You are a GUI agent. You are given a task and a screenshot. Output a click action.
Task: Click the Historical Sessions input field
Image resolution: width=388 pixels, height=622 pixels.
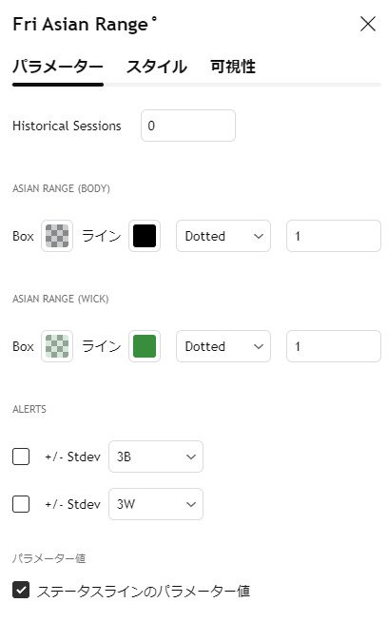click(x=188, y=126)
